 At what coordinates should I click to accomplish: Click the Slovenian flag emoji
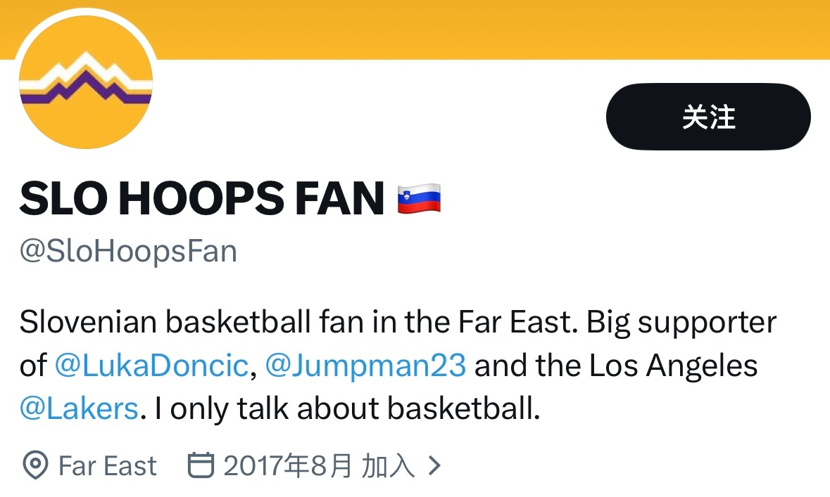point(420,198)
